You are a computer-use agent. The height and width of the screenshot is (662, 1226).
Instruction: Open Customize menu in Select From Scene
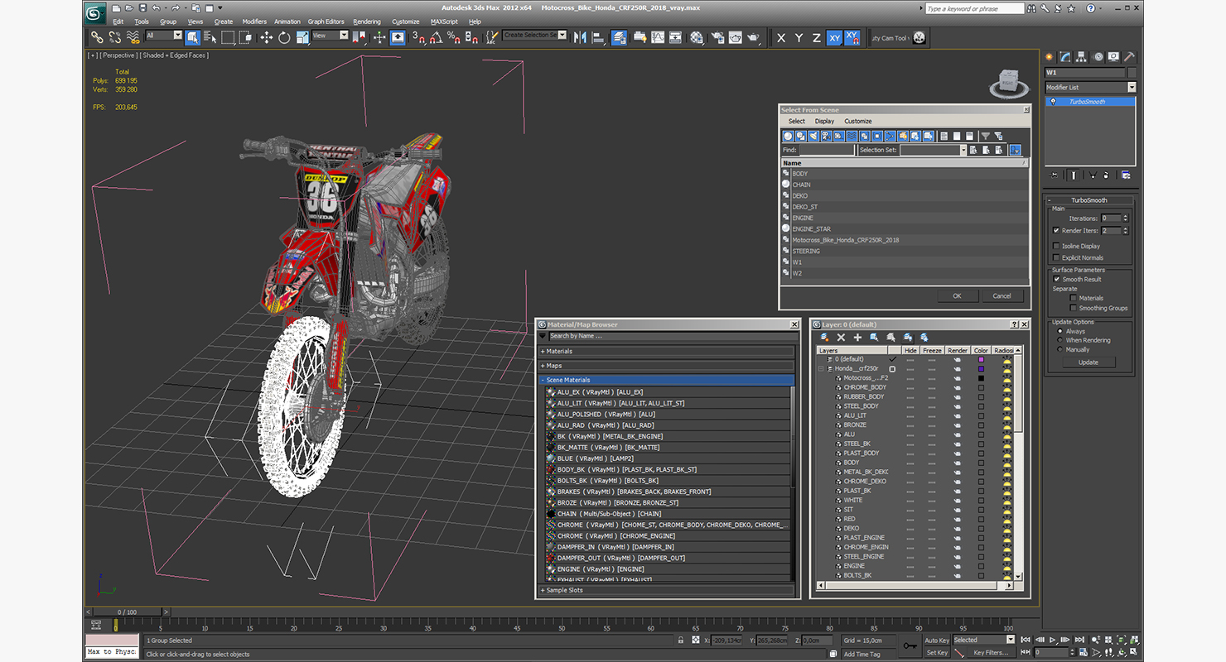[x=858, y=121]
